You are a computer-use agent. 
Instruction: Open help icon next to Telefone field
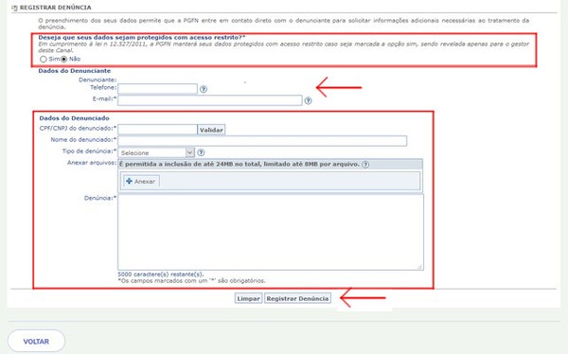pyautogui.click(x=204, y=89)
